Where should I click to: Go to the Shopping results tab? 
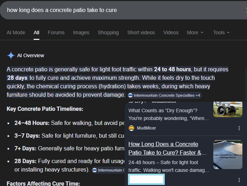[x=108, y=32]
